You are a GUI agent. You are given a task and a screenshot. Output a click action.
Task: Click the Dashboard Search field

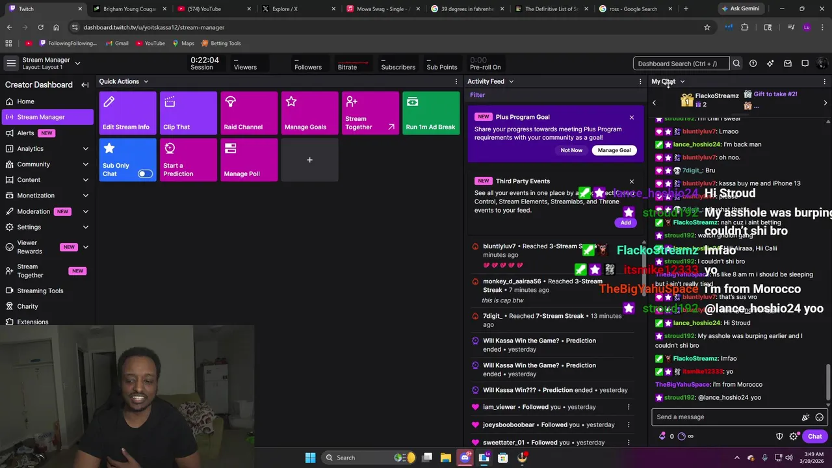[x=681, y=64]
